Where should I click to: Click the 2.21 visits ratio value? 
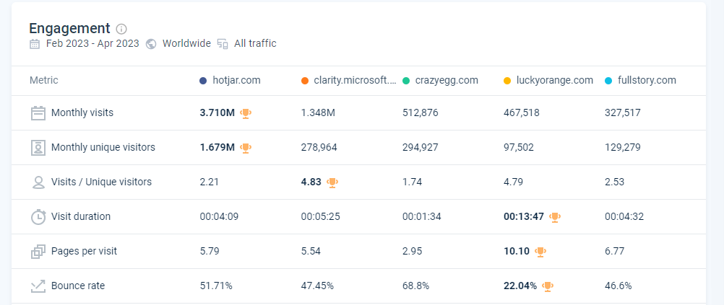(209, 182)
